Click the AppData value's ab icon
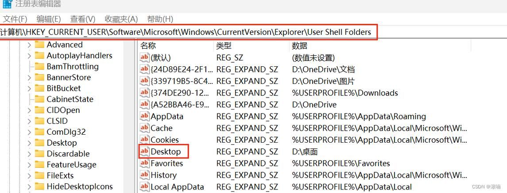The height and width of the screenshot is (193, 507). (144, 116)
